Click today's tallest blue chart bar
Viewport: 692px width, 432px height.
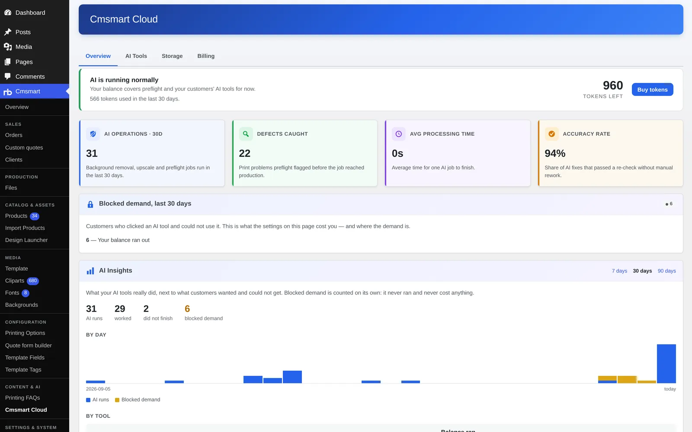pyautogui.click(x=666, y=364)
